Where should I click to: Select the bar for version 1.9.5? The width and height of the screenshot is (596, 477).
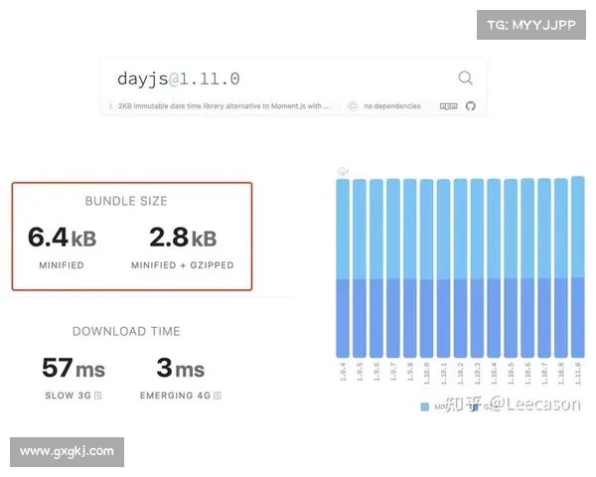(360, 268)
